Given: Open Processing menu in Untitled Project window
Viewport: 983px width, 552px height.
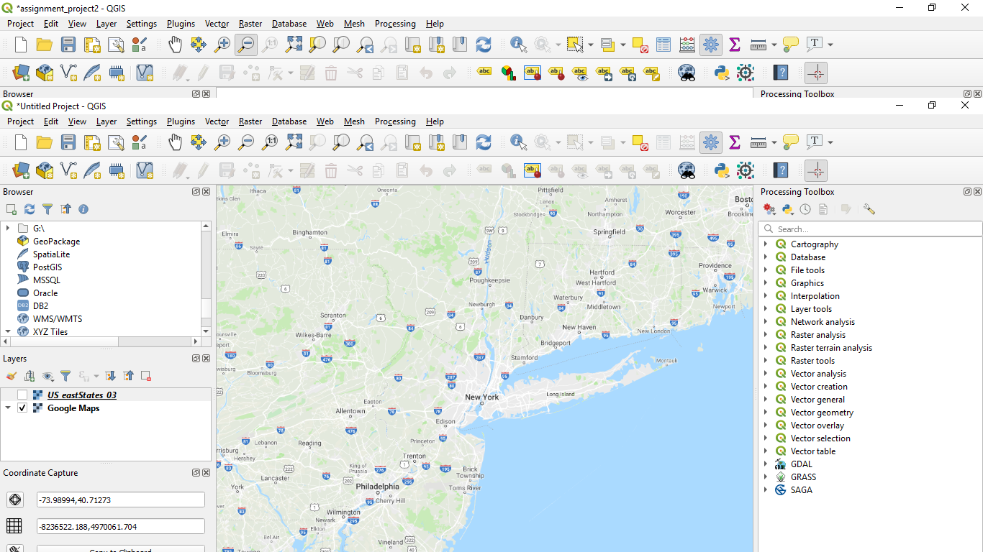Looking at the screenshot, I should pos(395,121).
